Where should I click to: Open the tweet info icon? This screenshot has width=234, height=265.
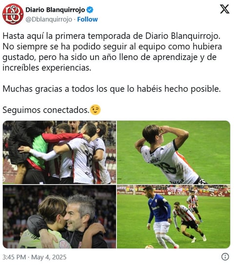[225, 257]
